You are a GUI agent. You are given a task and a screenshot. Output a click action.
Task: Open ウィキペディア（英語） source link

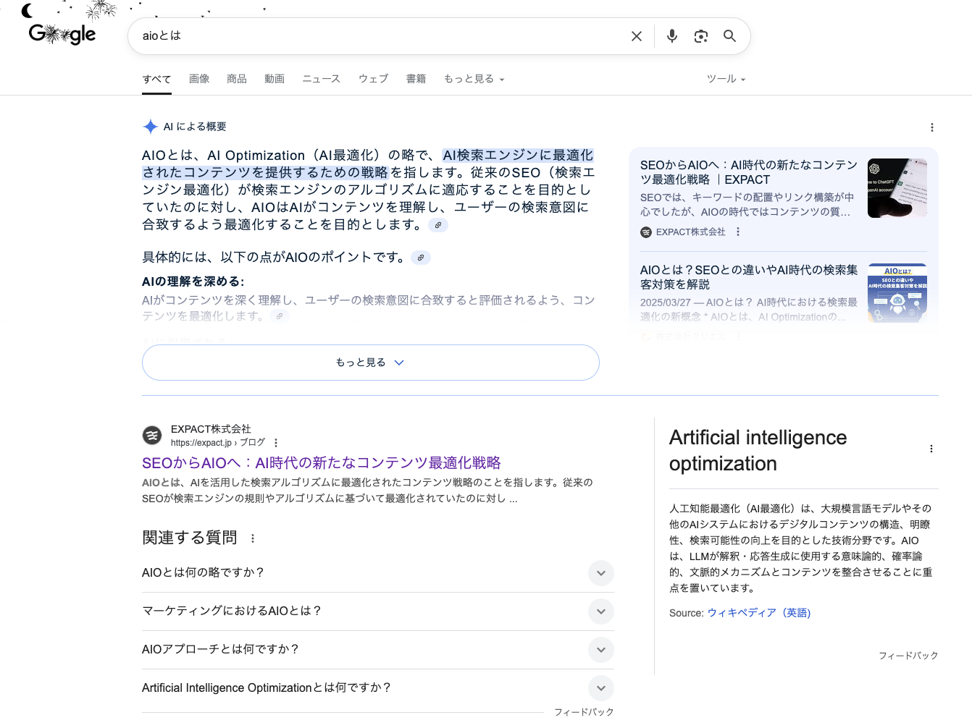[x=759, y=613]
